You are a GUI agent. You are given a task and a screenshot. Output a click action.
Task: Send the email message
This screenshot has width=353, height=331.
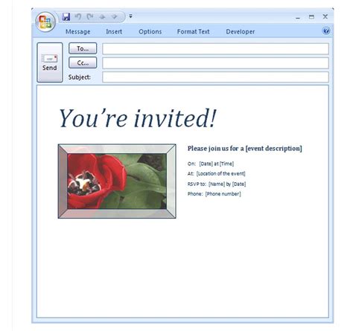(50, 62)
